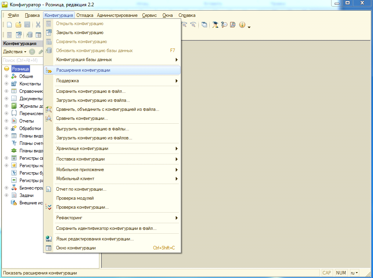This screenshot has height=278, width=373.
Task: Click the Внешние источники tree node icon
Action: pyautogui.click(x=14, y=203)
